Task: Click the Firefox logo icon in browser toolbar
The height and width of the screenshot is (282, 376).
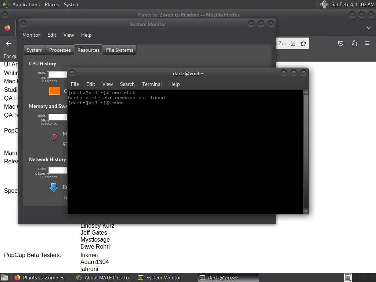Action: (x=7, y=28)
